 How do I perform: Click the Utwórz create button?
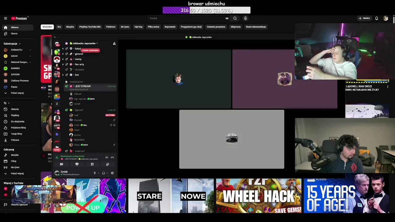tap(364, 18)
